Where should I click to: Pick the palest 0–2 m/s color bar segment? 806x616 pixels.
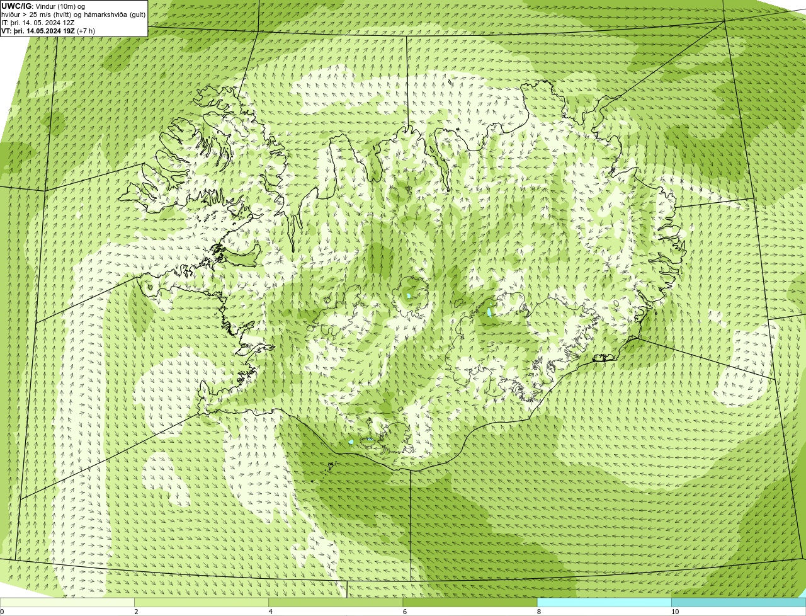67,602
